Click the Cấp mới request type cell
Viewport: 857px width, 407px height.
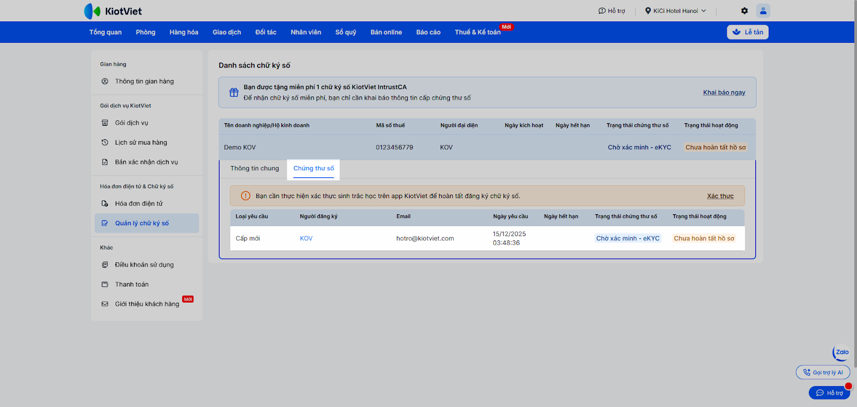(248, 238)
